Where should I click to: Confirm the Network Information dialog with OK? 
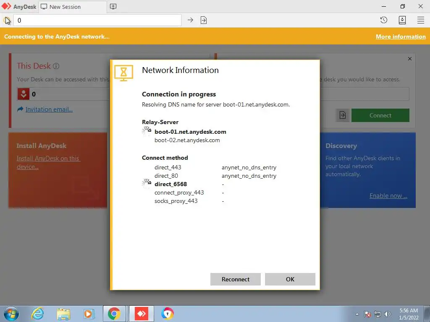pyautogui.click(x=290, y=279)
